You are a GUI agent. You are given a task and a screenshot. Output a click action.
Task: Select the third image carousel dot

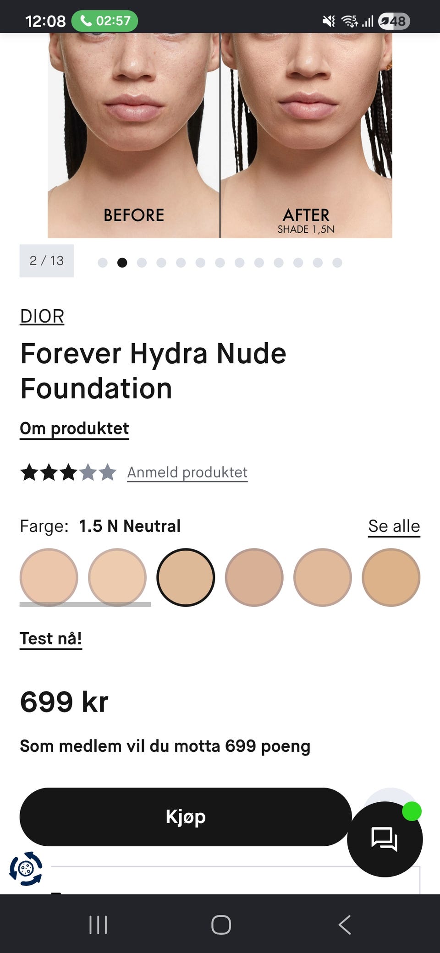(142, 263)
